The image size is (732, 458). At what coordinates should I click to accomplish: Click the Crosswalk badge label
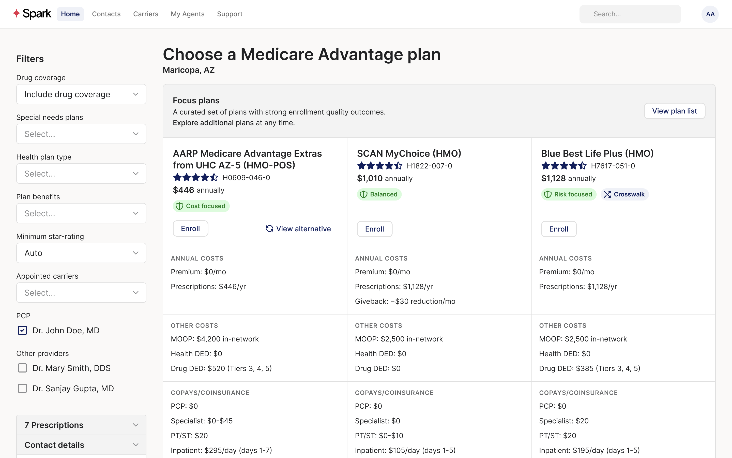629,194
